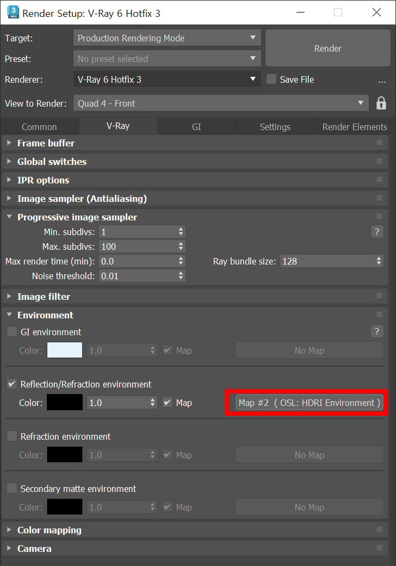Expand the Frame buffer rollout

click(9, 143)
